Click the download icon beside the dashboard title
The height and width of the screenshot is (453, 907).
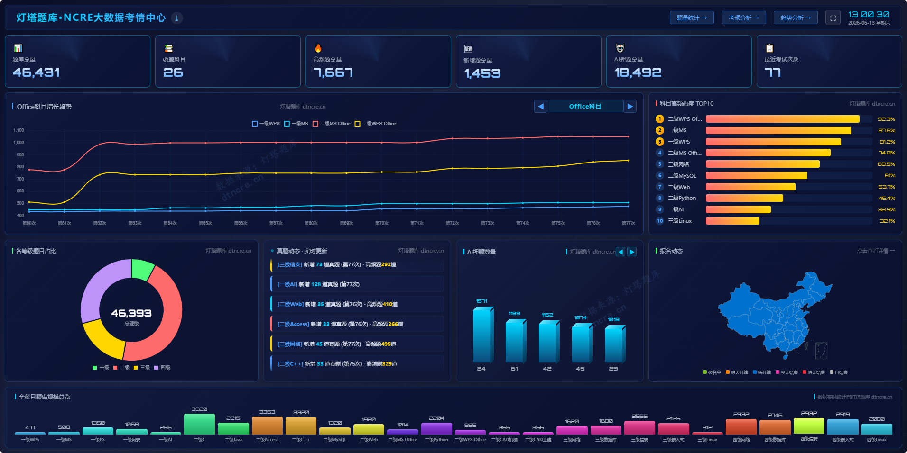coord(176,18)
